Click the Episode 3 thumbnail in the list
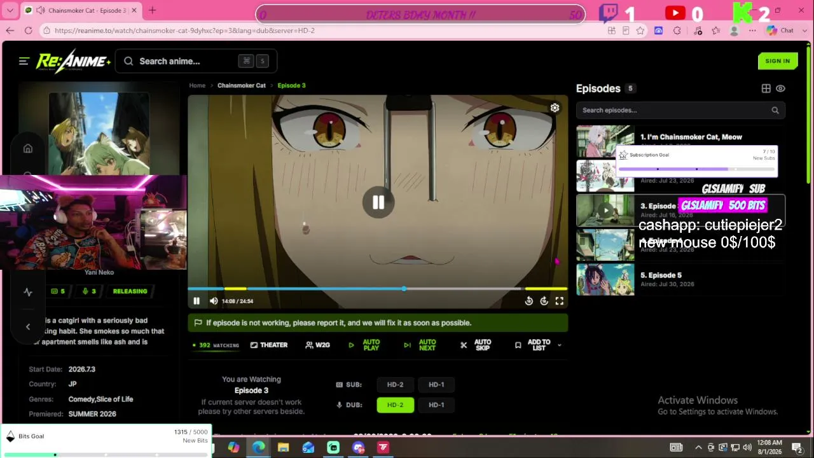Screen dimensions: 814x458 (605, 211)
